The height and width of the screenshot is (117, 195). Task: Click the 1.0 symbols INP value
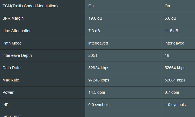pos(175,105)
